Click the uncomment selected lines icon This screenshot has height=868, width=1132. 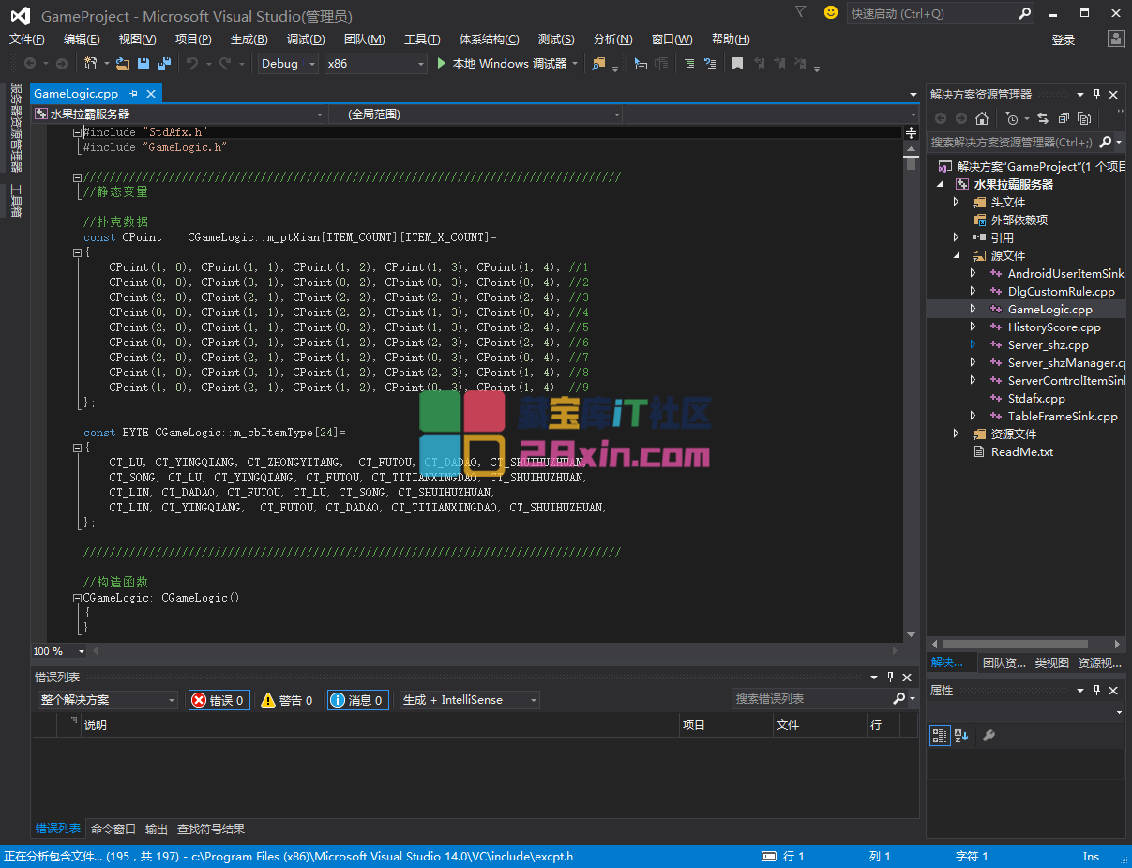(x=710, y=64)
